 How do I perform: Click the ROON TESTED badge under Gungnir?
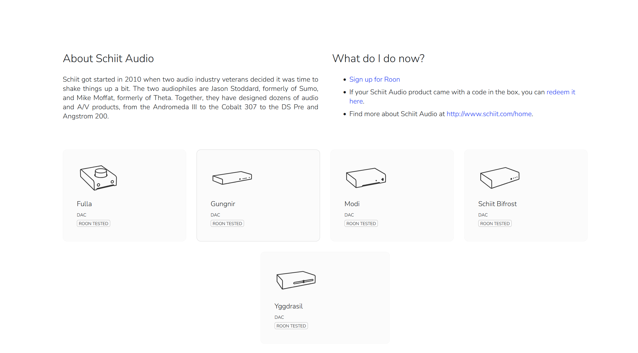point(227,223)
